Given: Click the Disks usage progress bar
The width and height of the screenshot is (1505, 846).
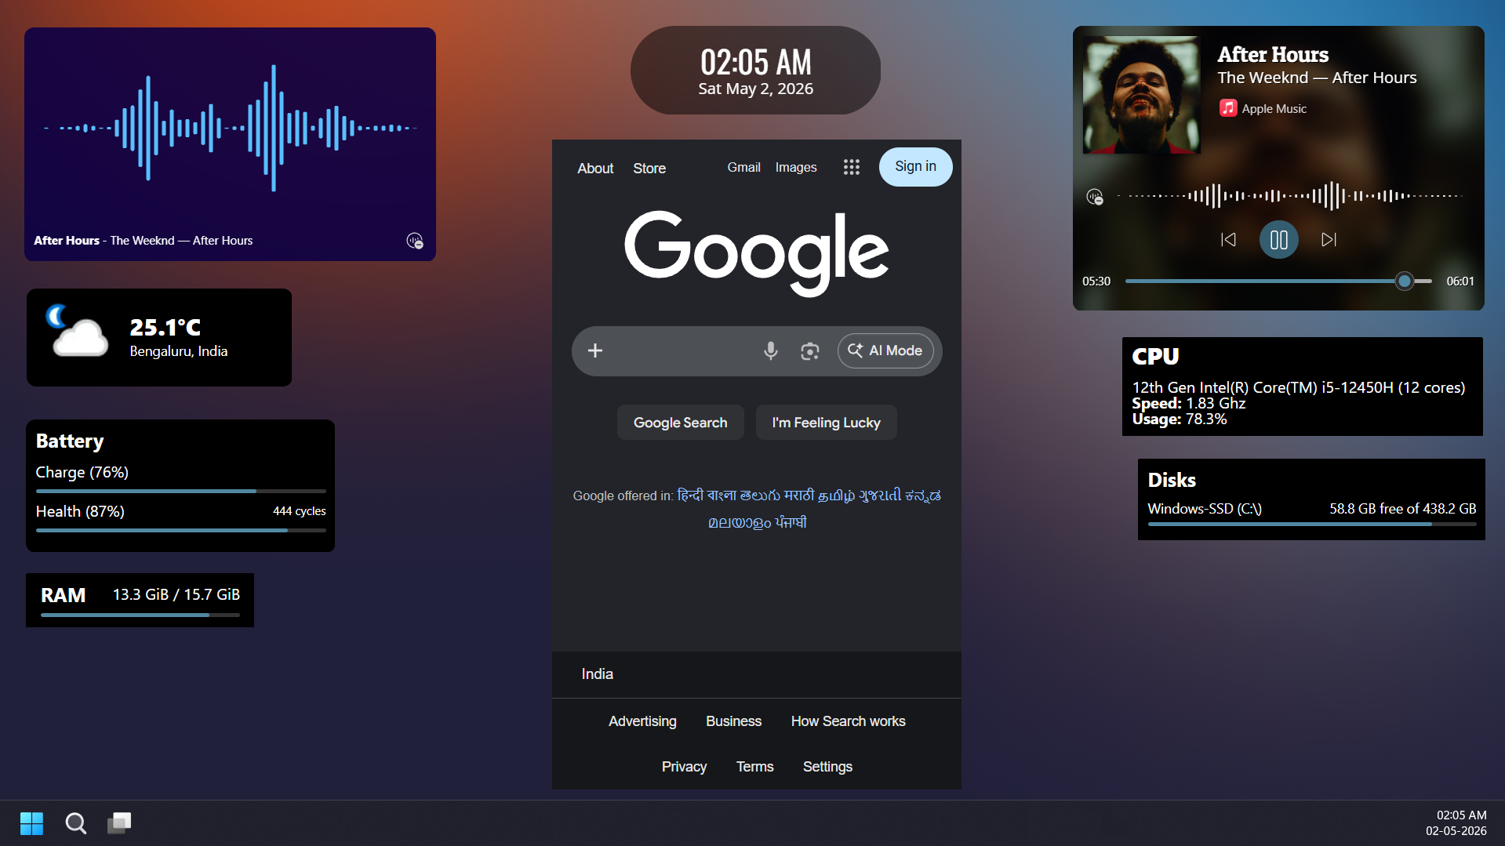Looking at the screenshot, I should [1312, 525].
